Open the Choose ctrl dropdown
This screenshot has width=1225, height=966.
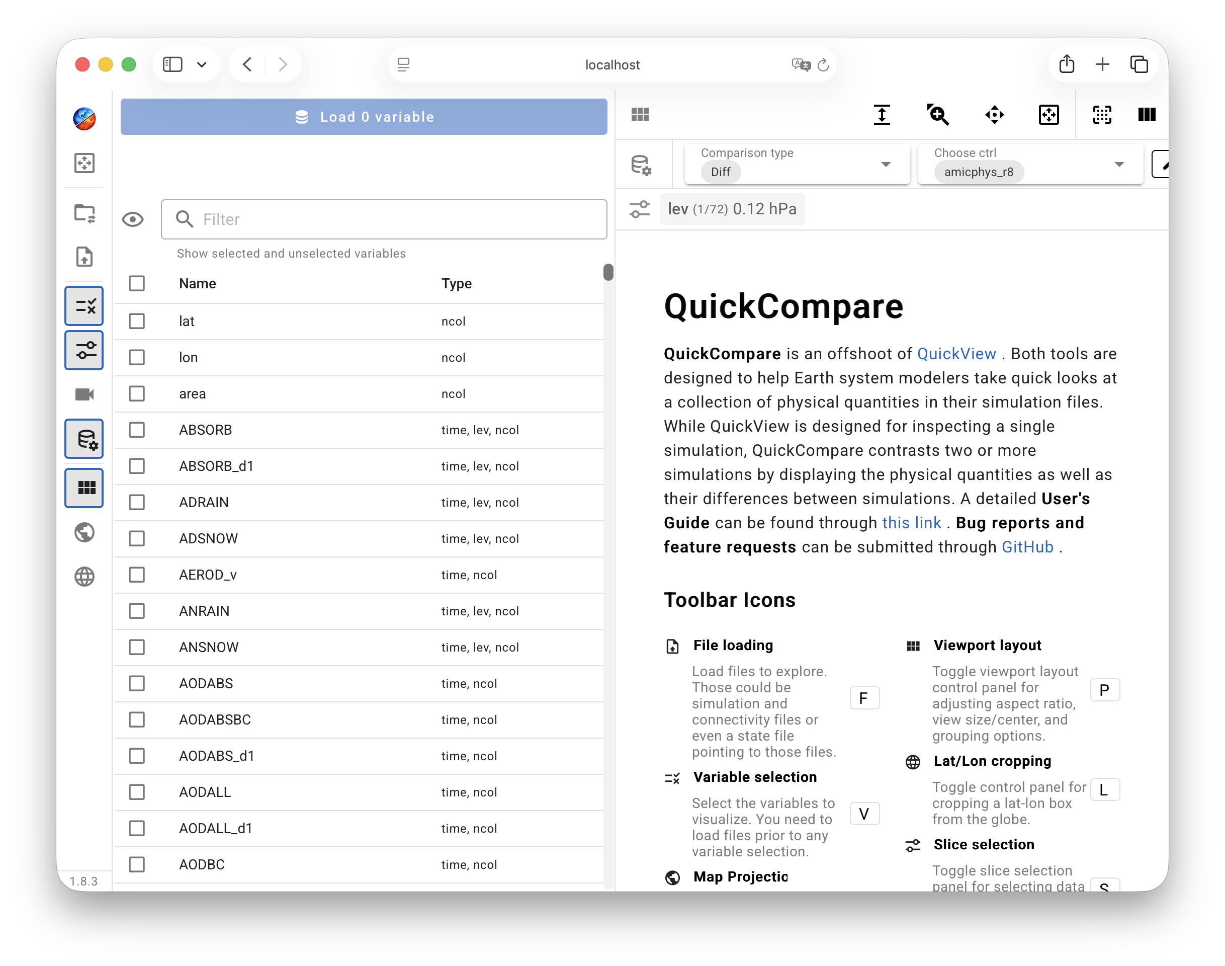[1030, 164]
